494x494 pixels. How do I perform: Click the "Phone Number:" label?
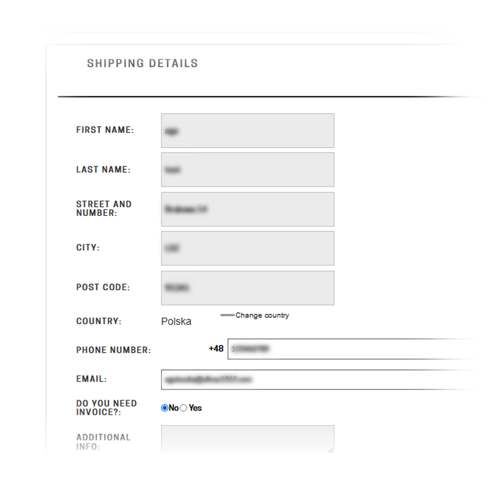click(x=113, y=350)
